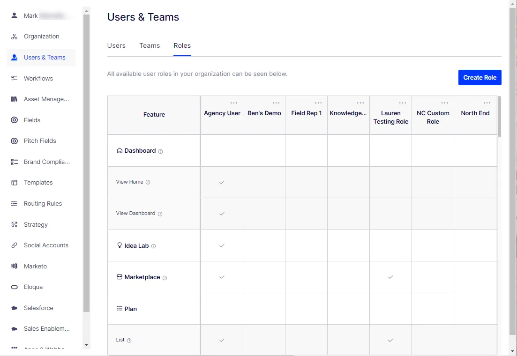Click the page scrollbar down arrow
This screenshot has height=356, width=517.
(512, 351)
